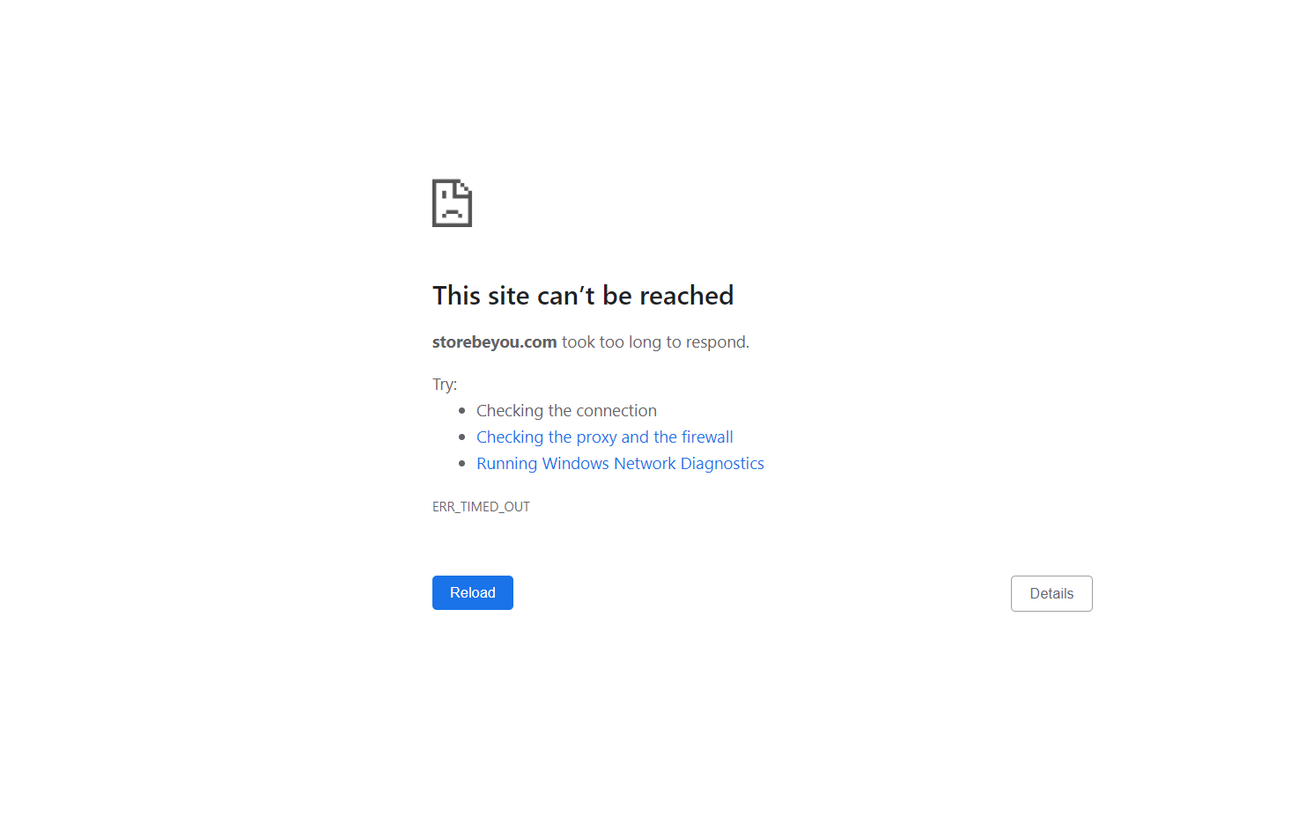Click the 'Try:' label

click(445, 384)
